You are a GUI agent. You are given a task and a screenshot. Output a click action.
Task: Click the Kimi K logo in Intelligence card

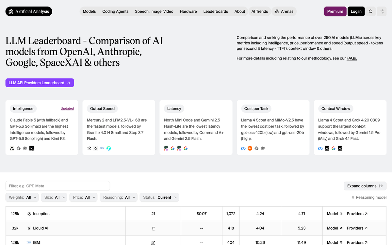coord(31,148)
